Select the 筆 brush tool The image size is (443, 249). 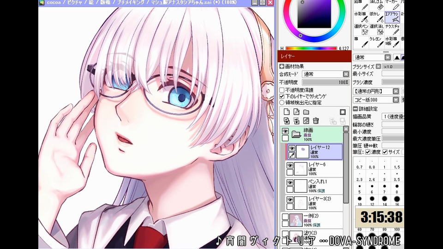(361, 42)
